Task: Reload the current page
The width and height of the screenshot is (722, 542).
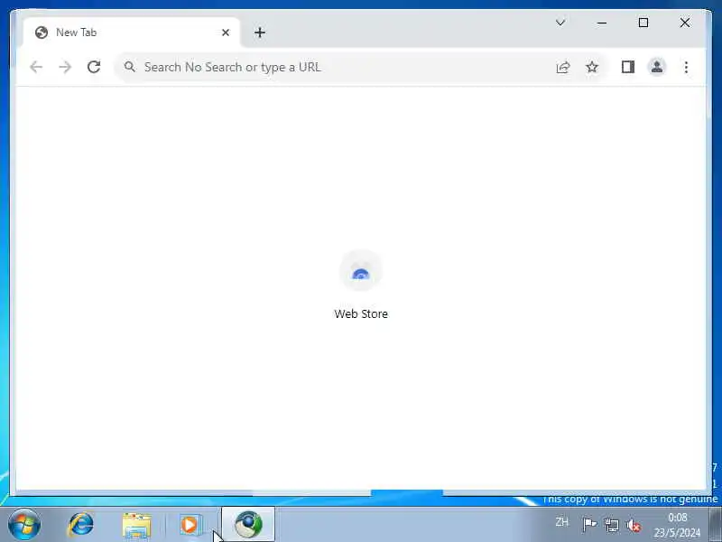Action: click(94, 67)
